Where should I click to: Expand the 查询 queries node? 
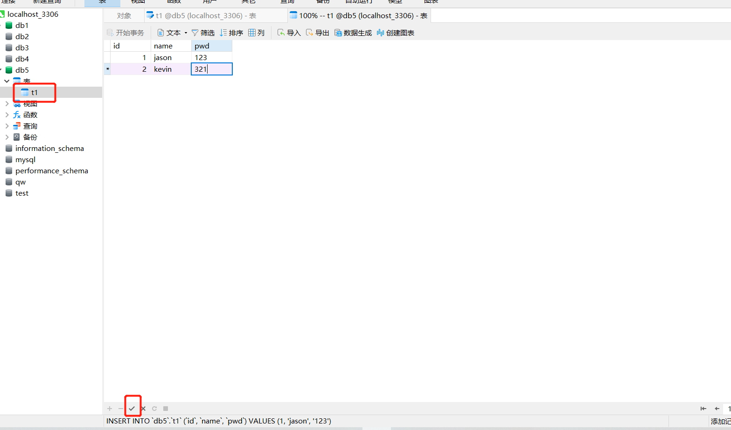click(7, 126)
